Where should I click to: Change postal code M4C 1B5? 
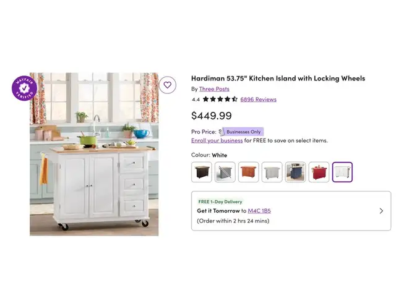pyautogui.click(x=259, y=211)
